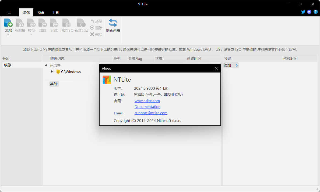Expand the C:\Windows tree node
This screenshot has height=192, width=320.
(x=52, y=71)
